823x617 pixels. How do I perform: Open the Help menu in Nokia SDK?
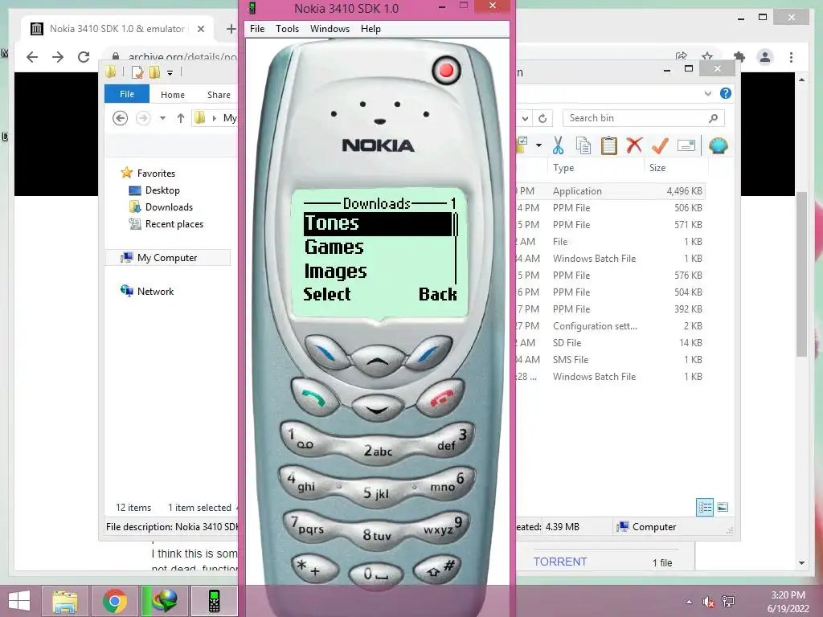point(371,29)
